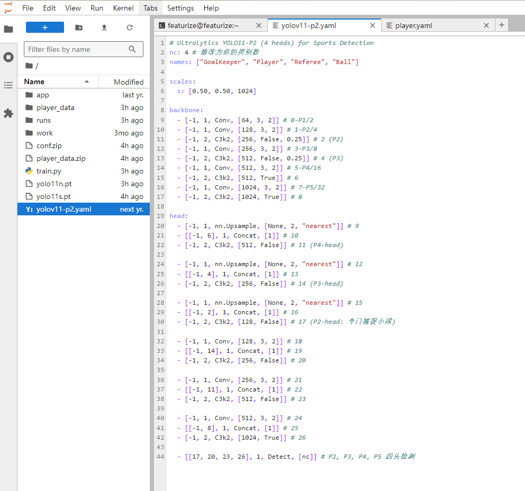Open the Kernel menu

coord(123,8)
